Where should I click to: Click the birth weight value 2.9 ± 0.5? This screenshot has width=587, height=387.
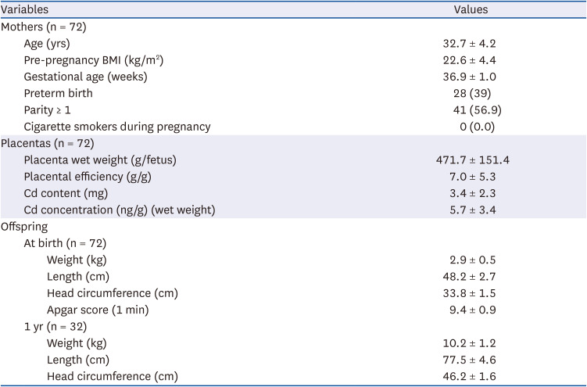[470, 260]
